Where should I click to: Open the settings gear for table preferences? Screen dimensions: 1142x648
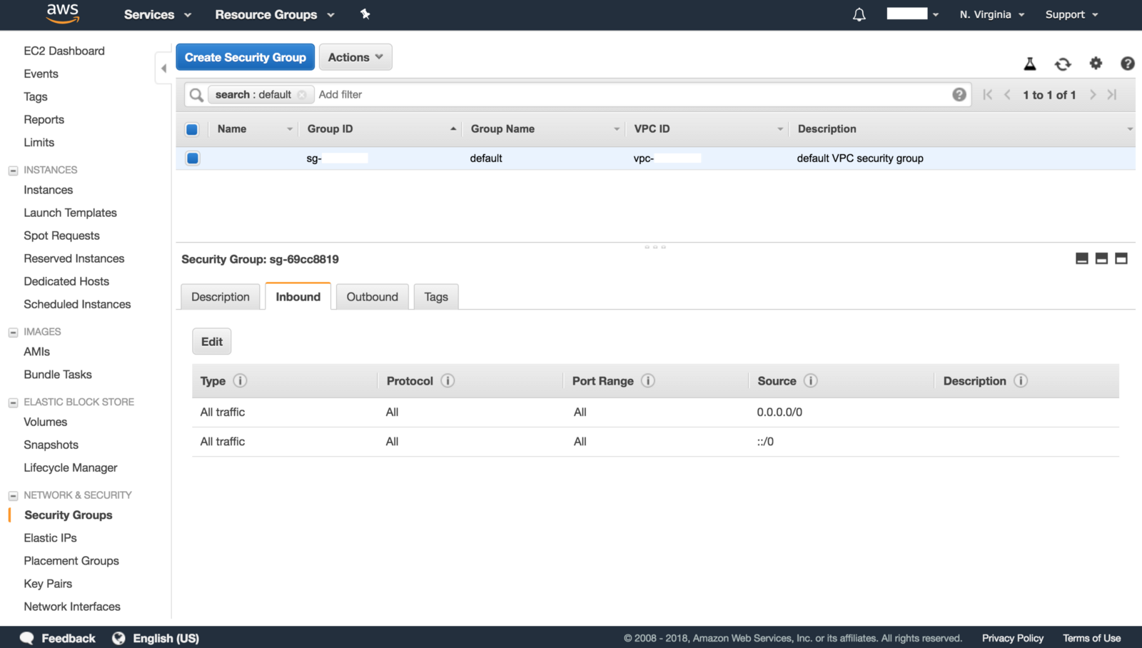pyautogui.click(x=1096, y=64)
